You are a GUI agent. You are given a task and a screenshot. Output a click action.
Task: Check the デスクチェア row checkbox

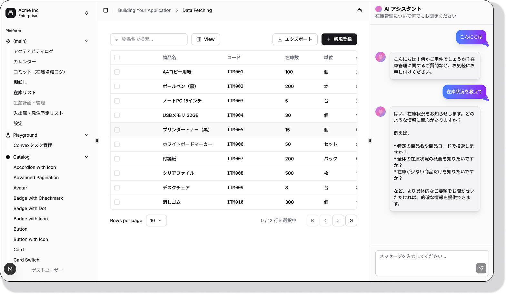pos(117,188)
